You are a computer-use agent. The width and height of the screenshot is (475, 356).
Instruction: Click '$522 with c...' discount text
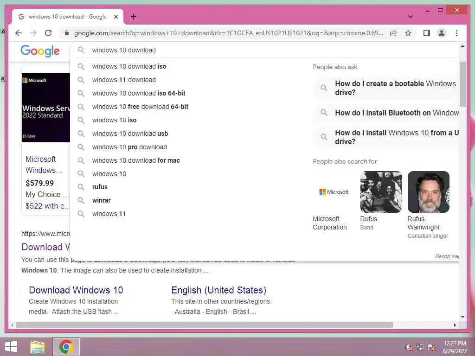(x=48, y=206)
